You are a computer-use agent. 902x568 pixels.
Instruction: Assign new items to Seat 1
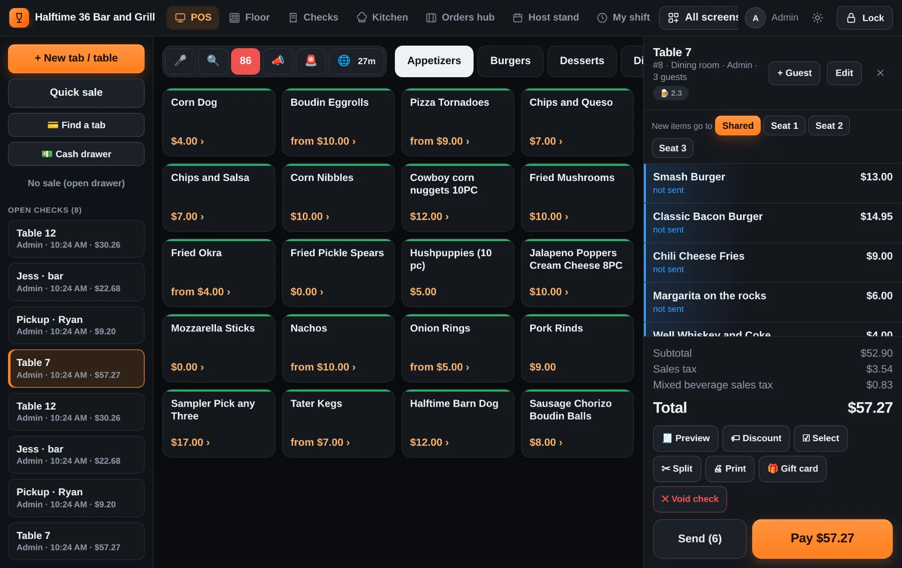click(784, 126)
